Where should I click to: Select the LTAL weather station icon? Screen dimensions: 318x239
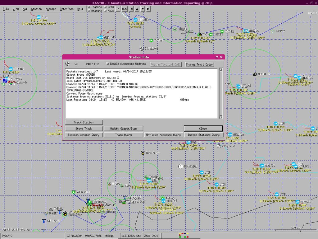coord(39,17)
